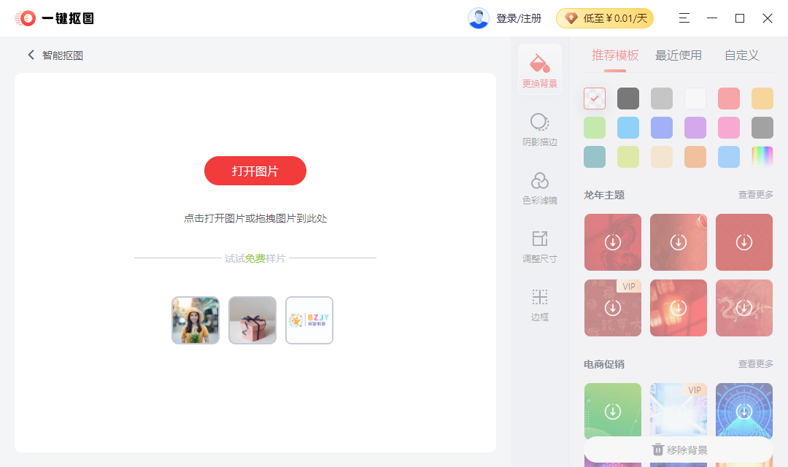Open the 边框 (border) tool
788x467 pixels.
pyautogui.click(x=539, y=304)
